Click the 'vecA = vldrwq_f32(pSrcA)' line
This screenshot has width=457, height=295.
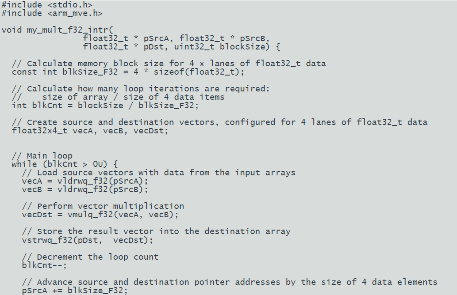(85, 181)
